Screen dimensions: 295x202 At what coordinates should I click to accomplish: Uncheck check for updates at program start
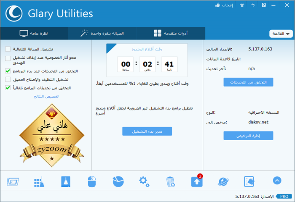pos(8,71)
